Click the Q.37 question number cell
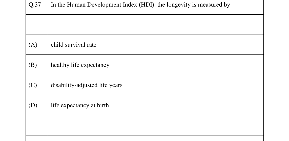The image size is (289, 141). pos(37,7)
